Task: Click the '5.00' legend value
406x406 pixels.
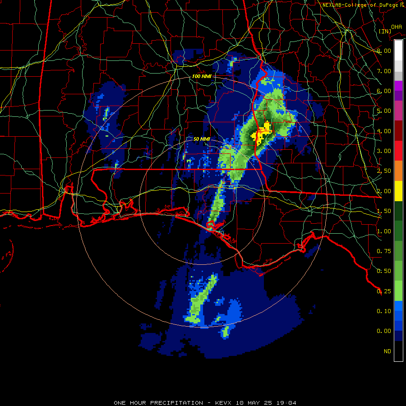Action: click(x=384, y=111)
